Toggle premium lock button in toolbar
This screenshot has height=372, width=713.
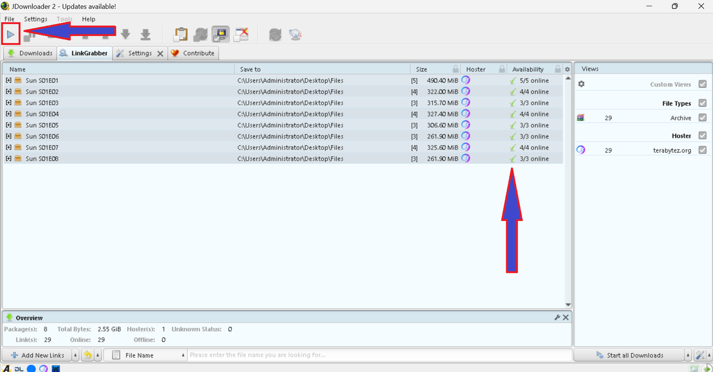click(x=221, y=35)
